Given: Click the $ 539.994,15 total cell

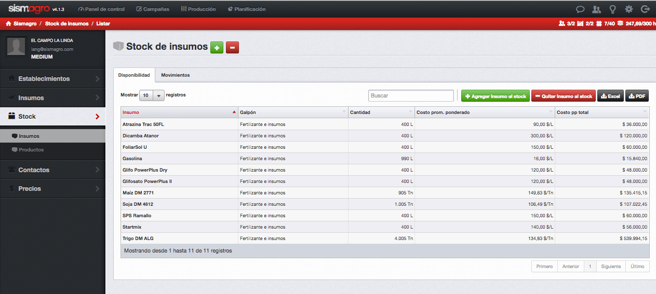Looking at the screenshot, I should 602,239.
